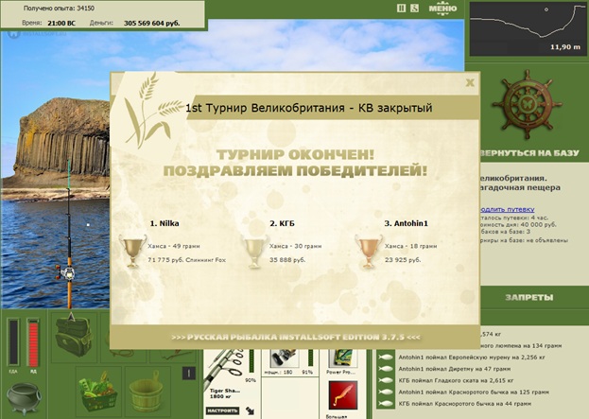Click log entry 'Antohin1 поймал Европейскую мурену'
Viewport: 589px width, 419px height.
coord(472,358)
